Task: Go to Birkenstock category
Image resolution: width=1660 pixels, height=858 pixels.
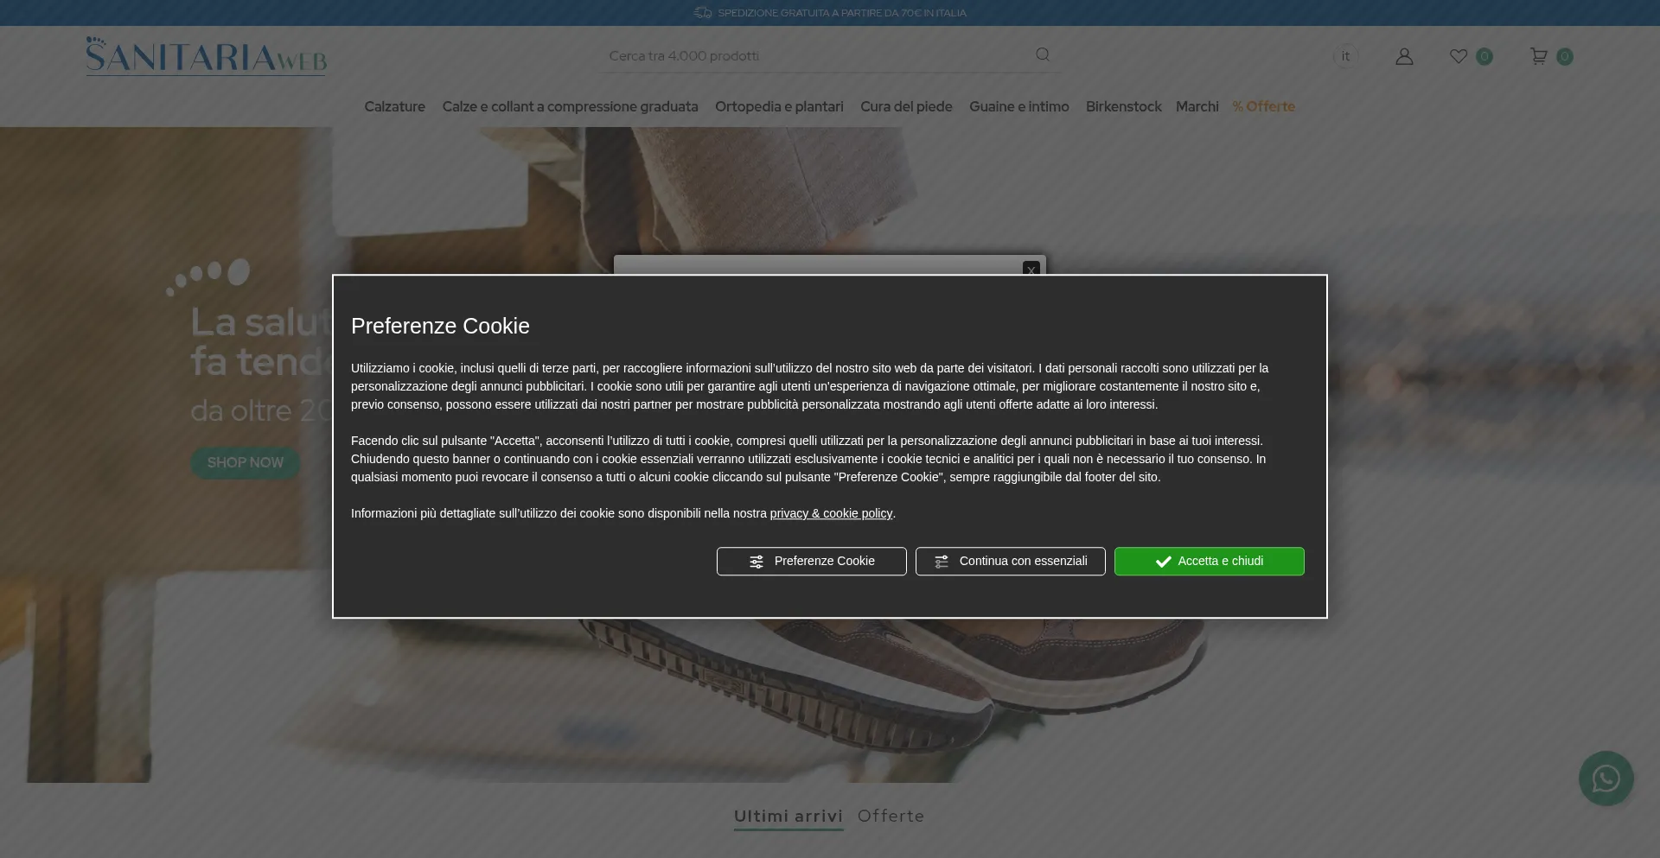Action: (1123, 106)
